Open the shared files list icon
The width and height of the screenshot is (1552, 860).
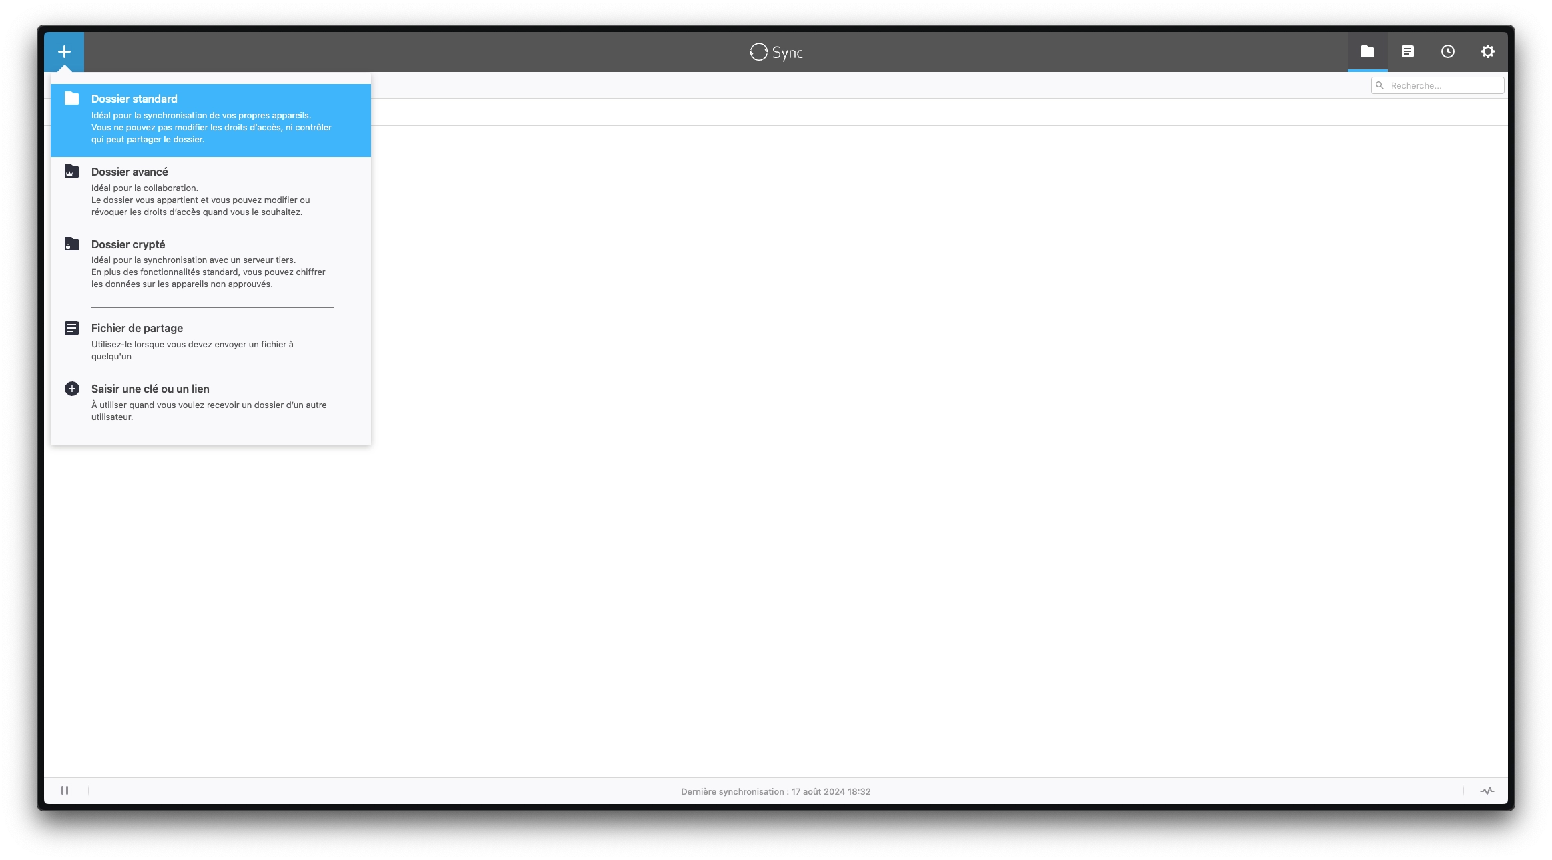point(1407,51)
